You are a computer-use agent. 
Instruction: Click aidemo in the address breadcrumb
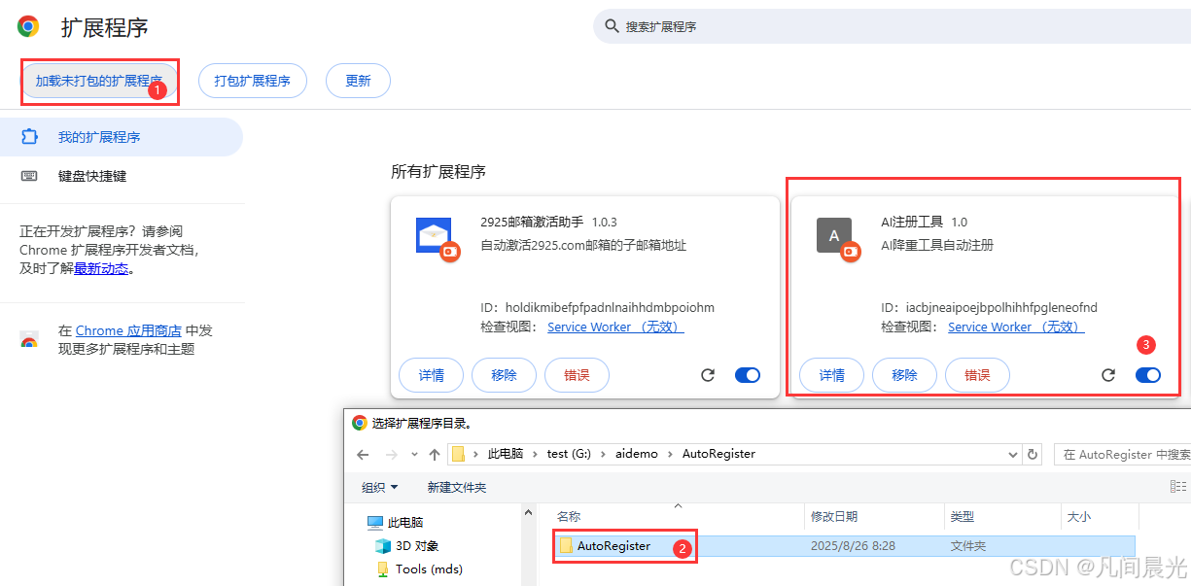pyautogui.click(x=638, y=454)
